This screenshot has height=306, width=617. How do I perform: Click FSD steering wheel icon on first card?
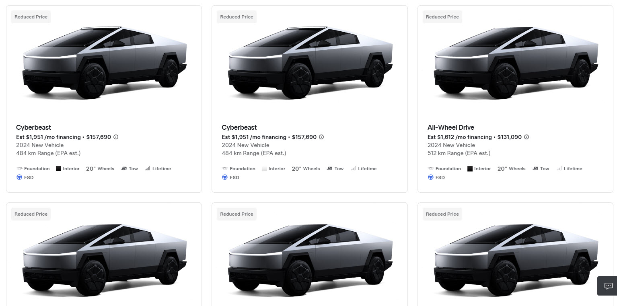point(19,177)
